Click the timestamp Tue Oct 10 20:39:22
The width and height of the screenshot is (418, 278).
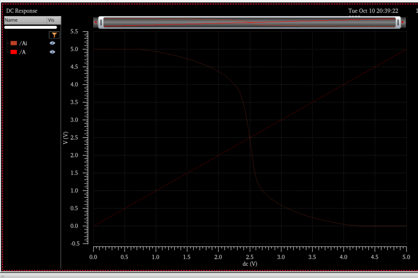(x=373, y=11)
